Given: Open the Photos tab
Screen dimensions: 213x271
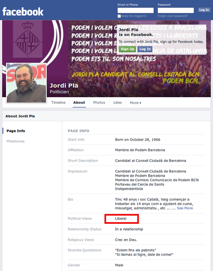Looking at the screenshot, I should click(x=99, y=103).
